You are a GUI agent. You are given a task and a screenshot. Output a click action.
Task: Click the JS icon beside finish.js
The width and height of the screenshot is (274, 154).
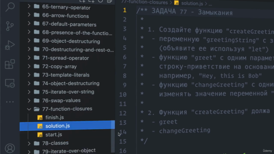tap(40, 118)
